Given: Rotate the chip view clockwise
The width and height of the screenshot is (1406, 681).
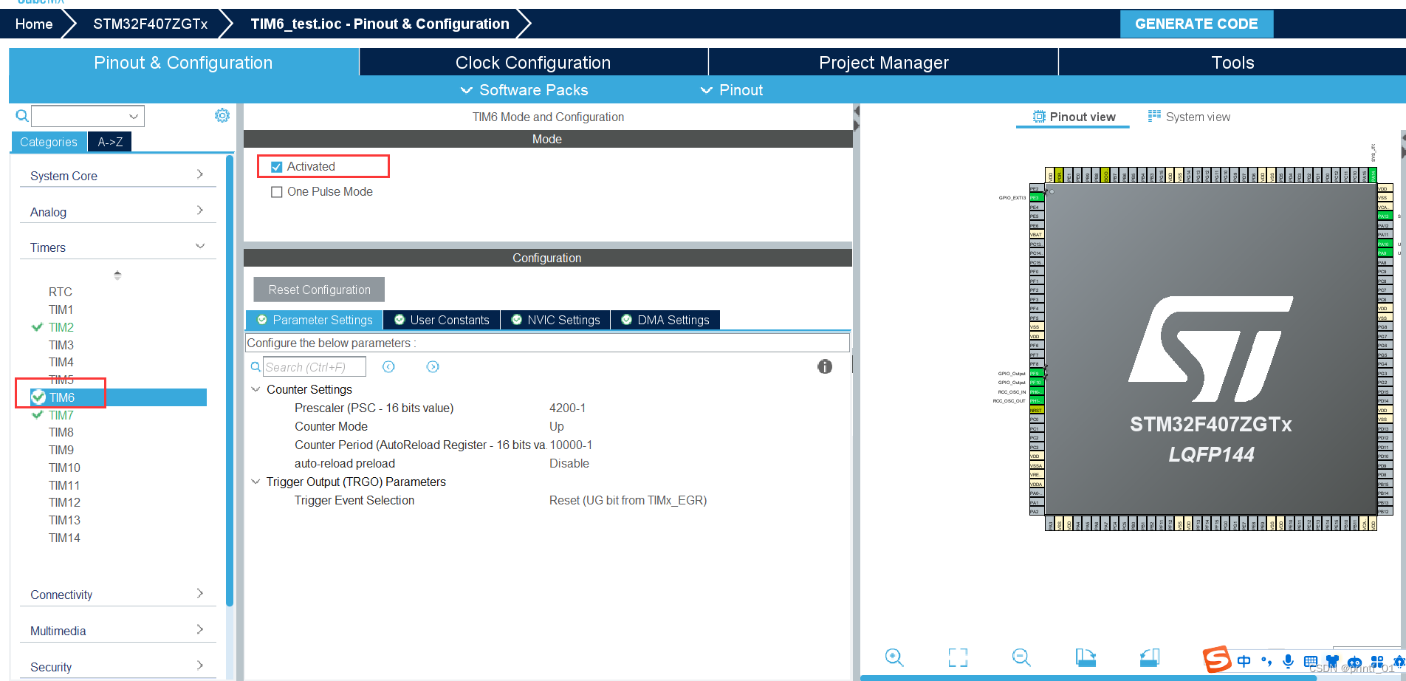Looking at the screenshot, I should click(1086, 657).
